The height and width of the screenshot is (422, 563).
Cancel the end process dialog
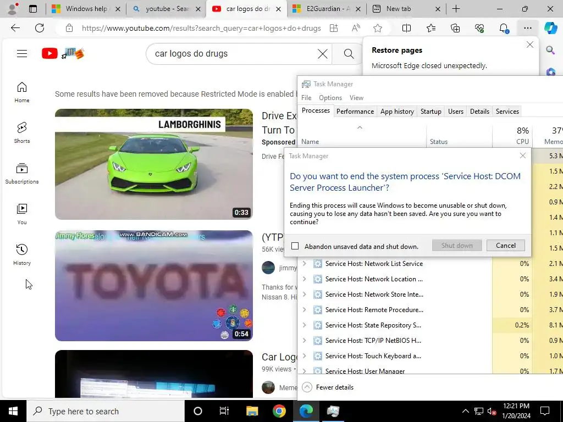point(506,246)
